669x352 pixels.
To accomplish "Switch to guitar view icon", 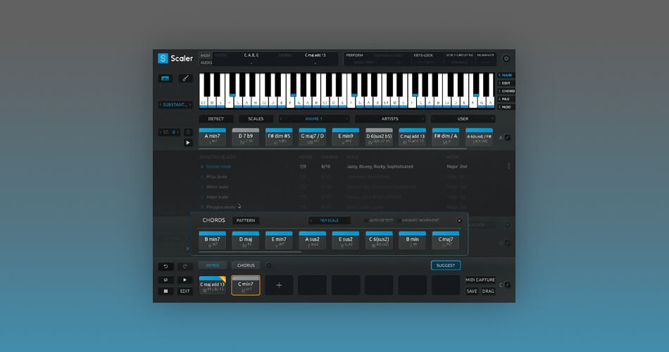I will coord(185,78).
